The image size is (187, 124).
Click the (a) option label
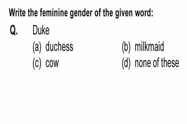(x=37, y=47)
